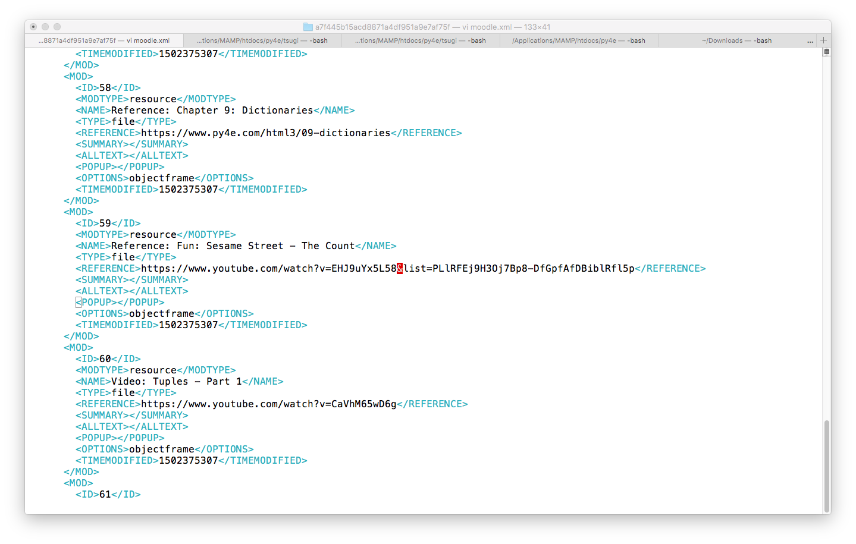Click the ID value 61
The width and height of the screenshot is (856, 544).
click(x=105, y=495)
